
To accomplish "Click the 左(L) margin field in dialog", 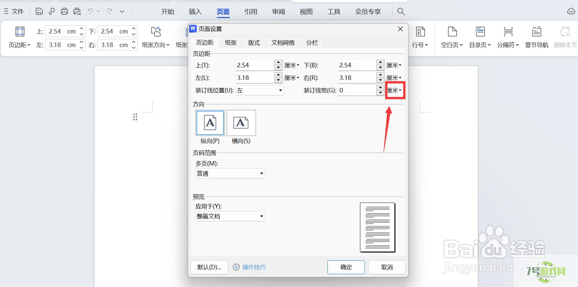I will pyautogui.click(x=255, y=78).
